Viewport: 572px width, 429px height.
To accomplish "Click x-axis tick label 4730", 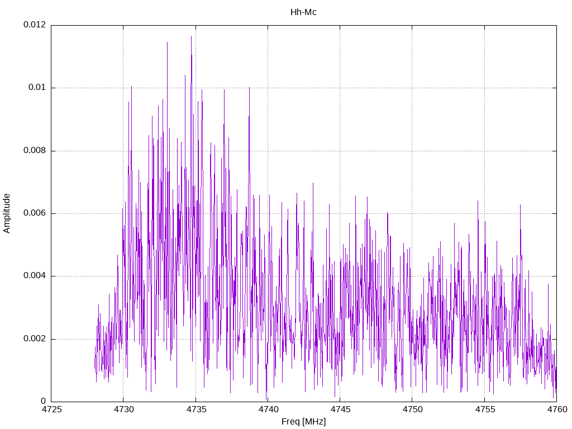I will (x=124, y=409).
